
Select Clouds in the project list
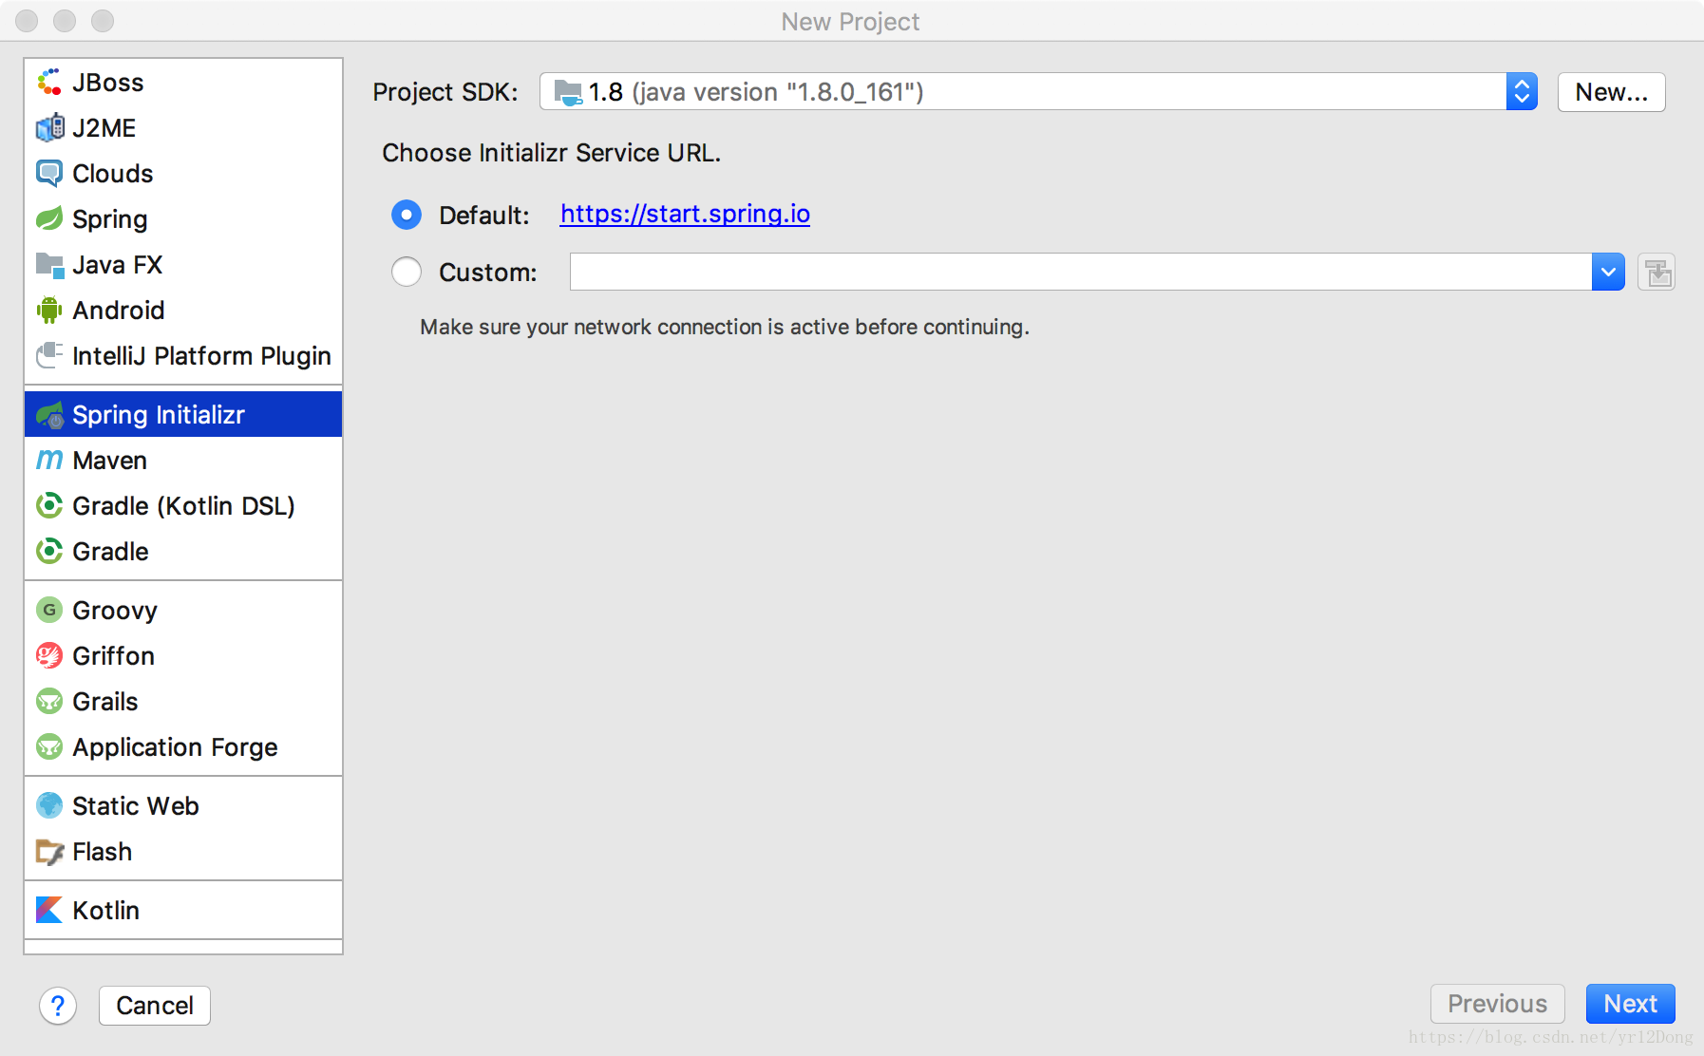pos(183,174)
